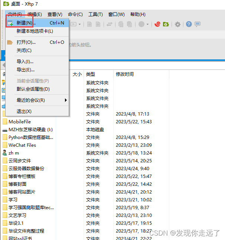Click drive icon of MZH东芝移动硬盘 row
The width and height of the screenshot is (225, 240).
[x=5, y=130]
